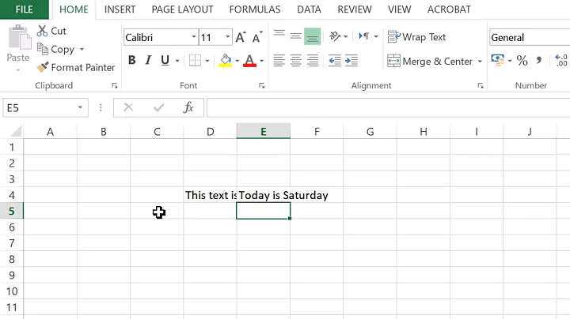The width and height of the screenshot is (570, 319).
Task: Apply Comma Style
Action: [539, 61]
